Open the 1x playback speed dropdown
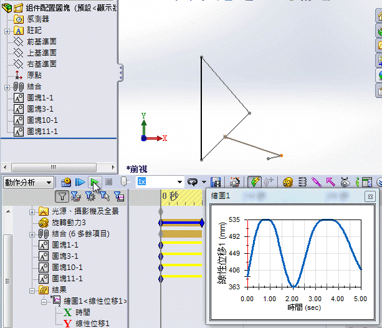The width and height of the screenshot is (382, 328). click(179, 182)
